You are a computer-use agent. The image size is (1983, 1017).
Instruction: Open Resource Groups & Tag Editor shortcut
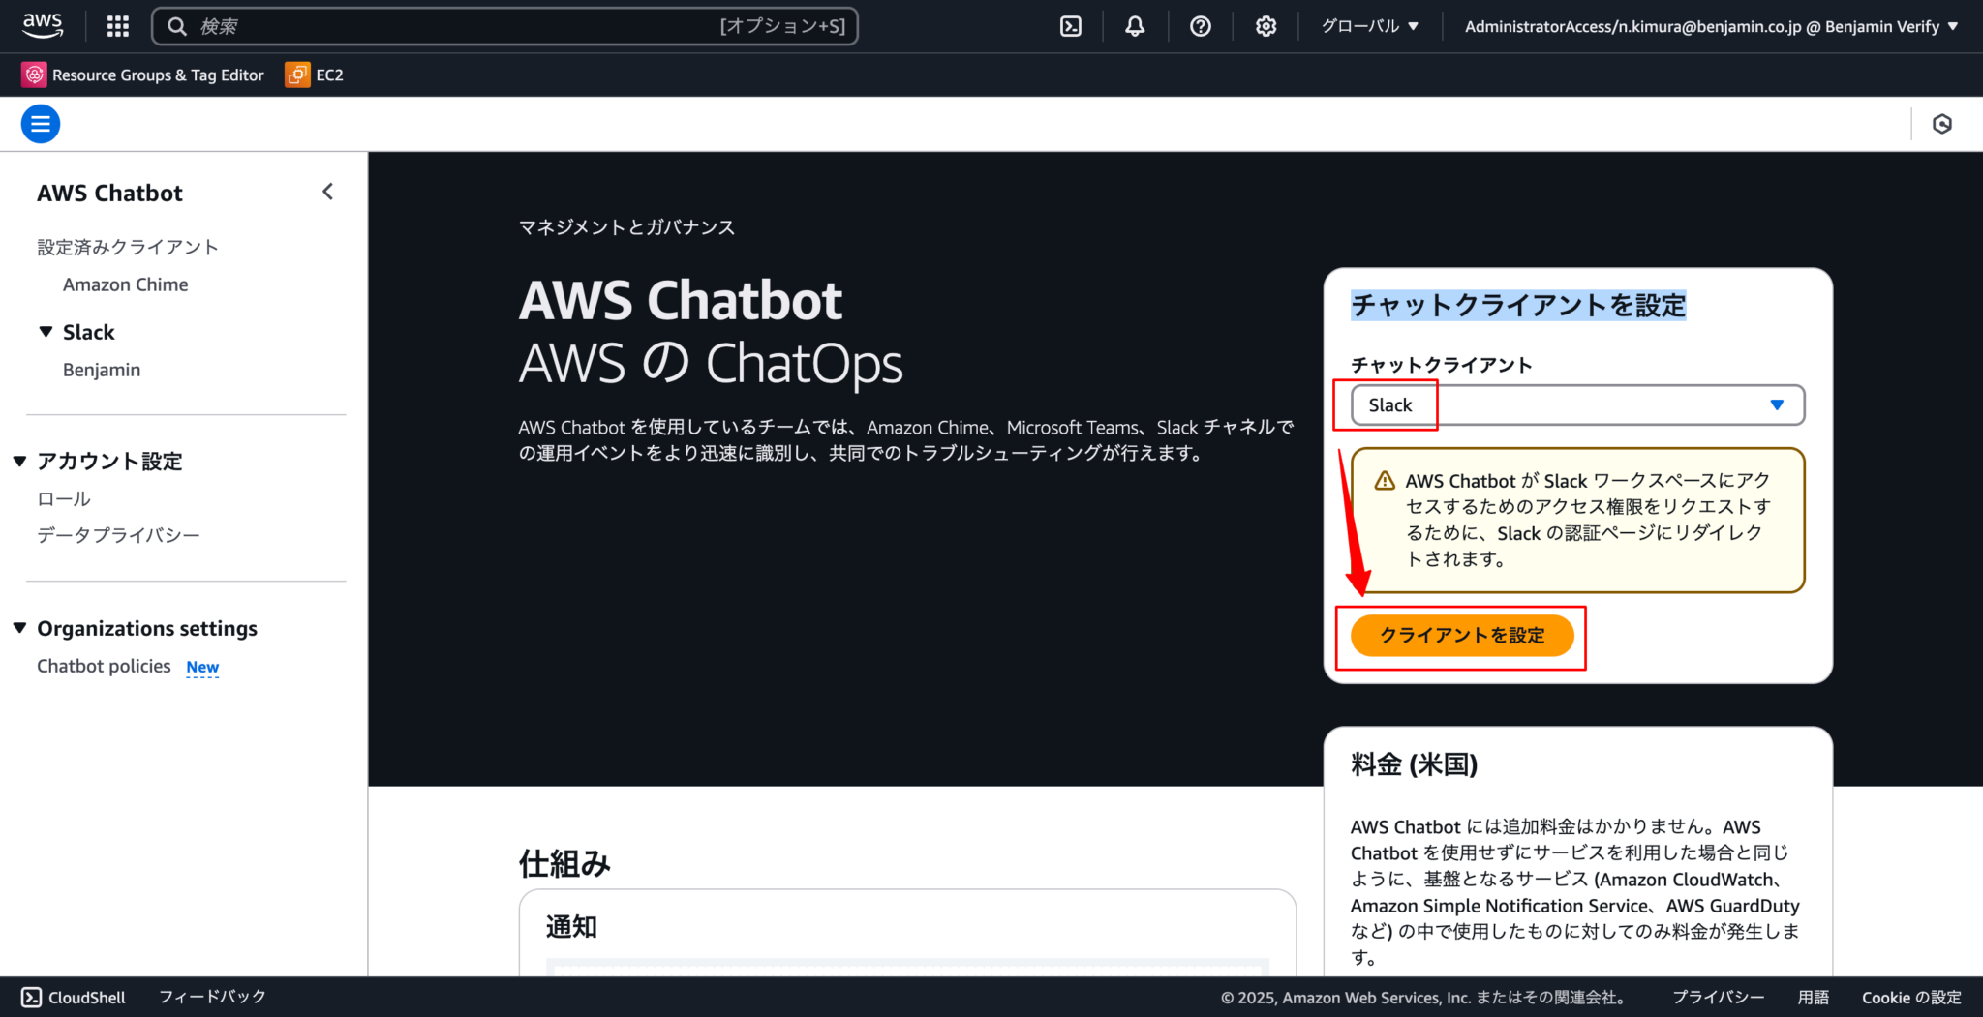tap(142, 75)
